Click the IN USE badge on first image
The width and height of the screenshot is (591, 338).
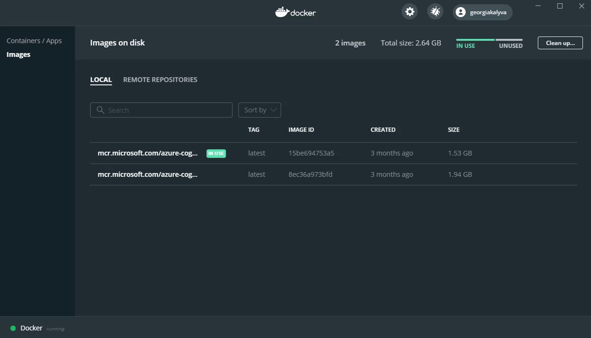click(216, 153)
